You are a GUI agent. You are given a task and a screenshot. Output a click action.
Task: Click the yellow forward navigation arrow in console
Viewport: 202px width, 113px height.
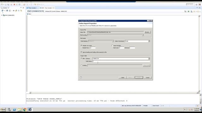click(x=198, y=11)
